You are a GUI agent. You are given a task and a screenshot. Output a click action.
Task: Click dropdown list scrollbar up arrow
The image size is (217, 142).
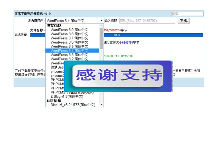click(x=101, y=26)
